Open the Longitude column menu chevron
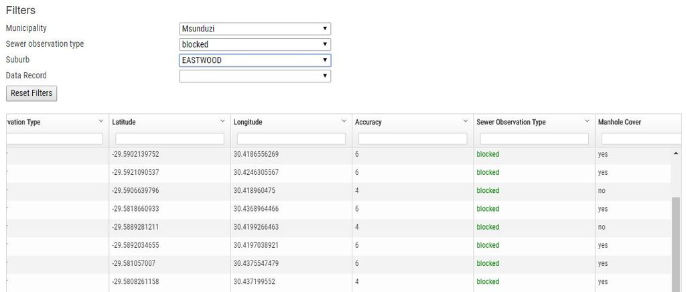The width and height of the screenshot is (686, 292). pyautogui.click(x=344, y=121)
